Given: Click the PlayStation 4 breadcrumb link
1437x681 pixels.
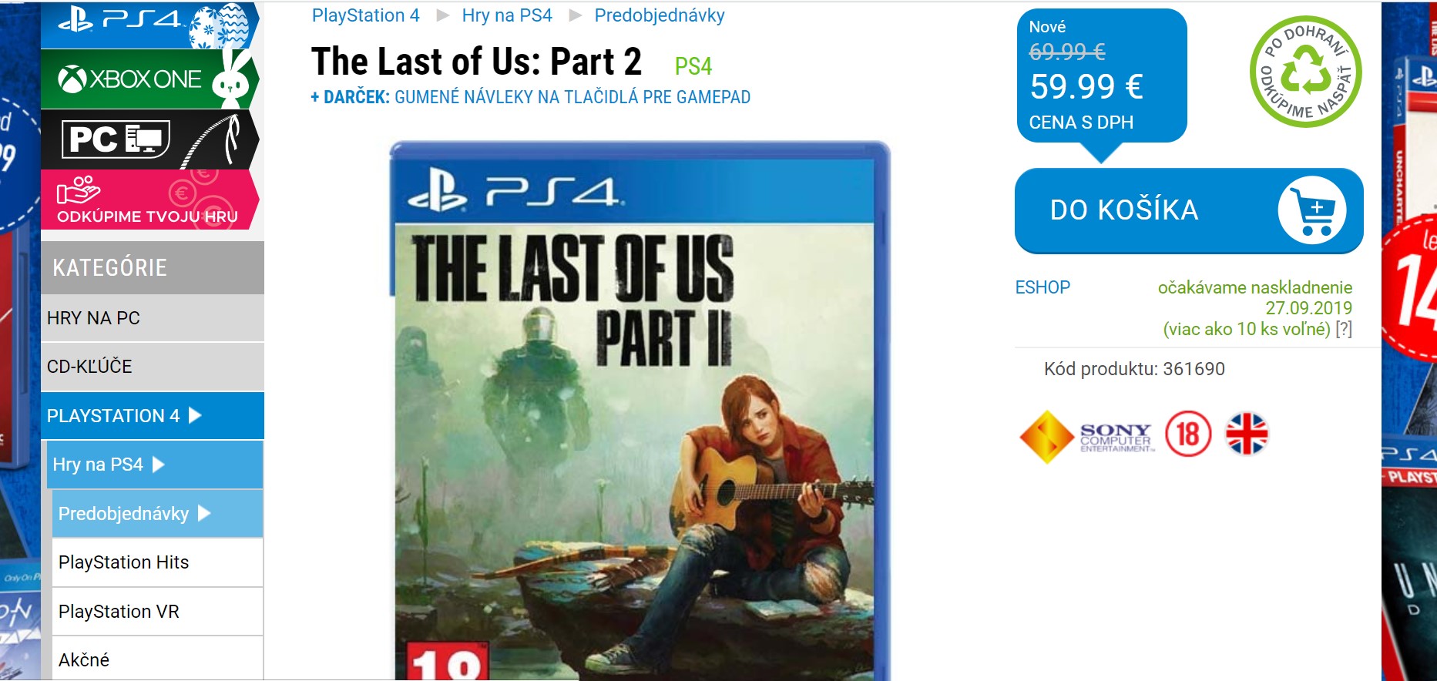Looking at the screenshot, I should click(366, 15).
